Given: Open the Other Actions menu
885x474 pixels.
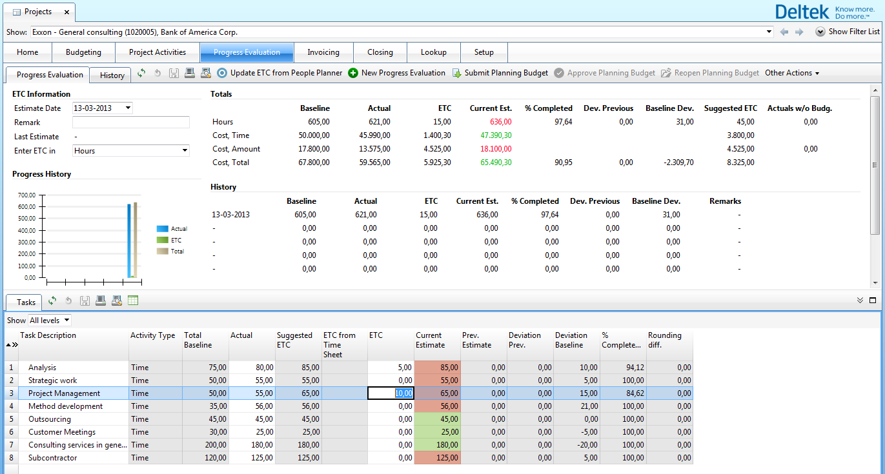Looking at the screenshot, I should (792, 74).
